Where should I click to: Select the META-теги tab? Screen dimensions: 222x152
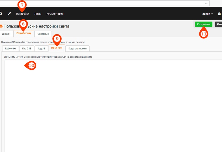click(57, 48)
